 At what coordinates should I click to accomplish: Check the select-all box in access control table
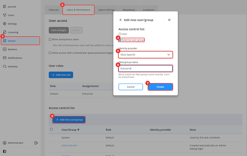coord(51,129)
